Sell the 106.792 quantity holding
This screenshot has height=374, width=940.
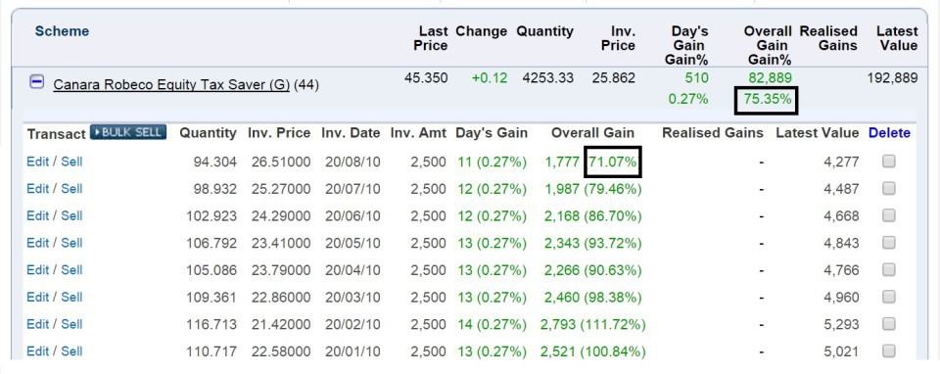(x=71, y=242)
